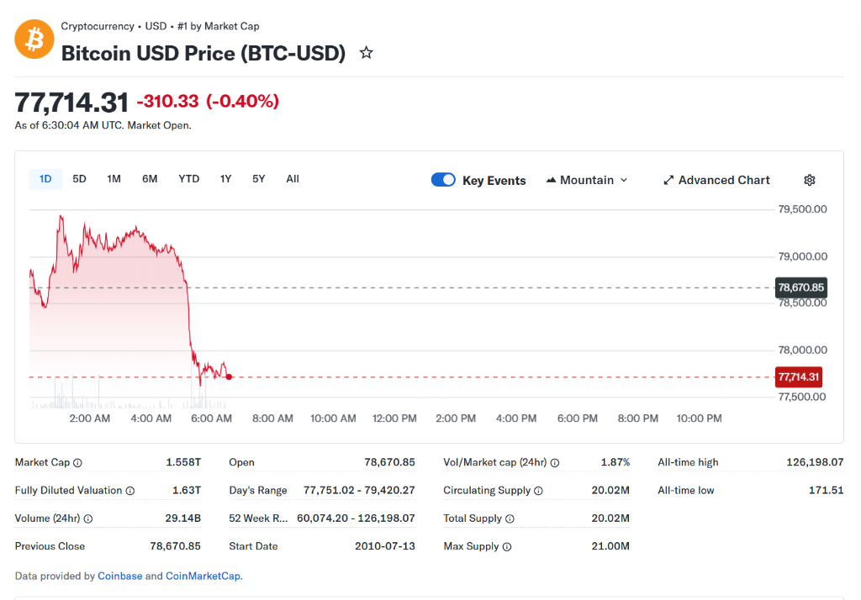
Task: Expand the Mountain chart type dropdown
Action: (x=587, y=180)
